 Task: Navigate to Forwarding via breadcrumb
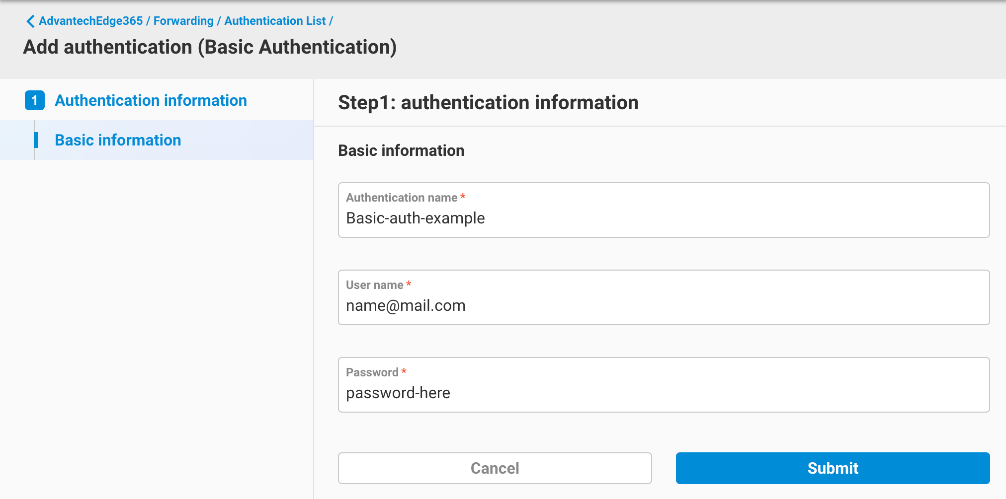183,21
